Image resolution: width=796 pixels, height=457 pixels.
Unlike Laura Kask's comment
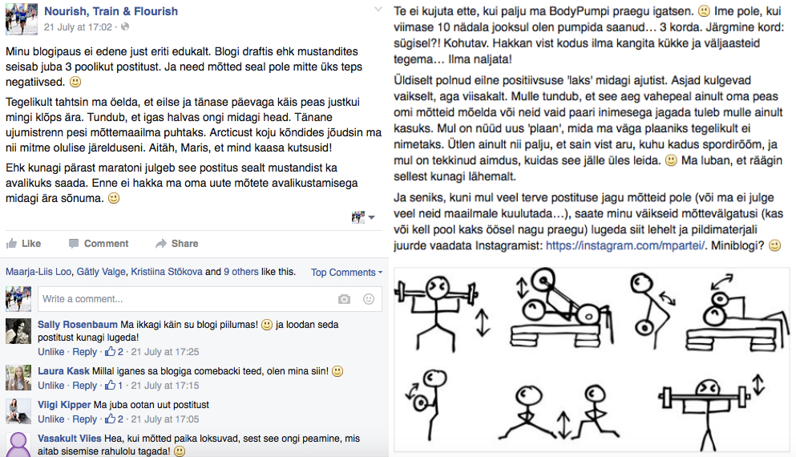[x=51, y=386]
